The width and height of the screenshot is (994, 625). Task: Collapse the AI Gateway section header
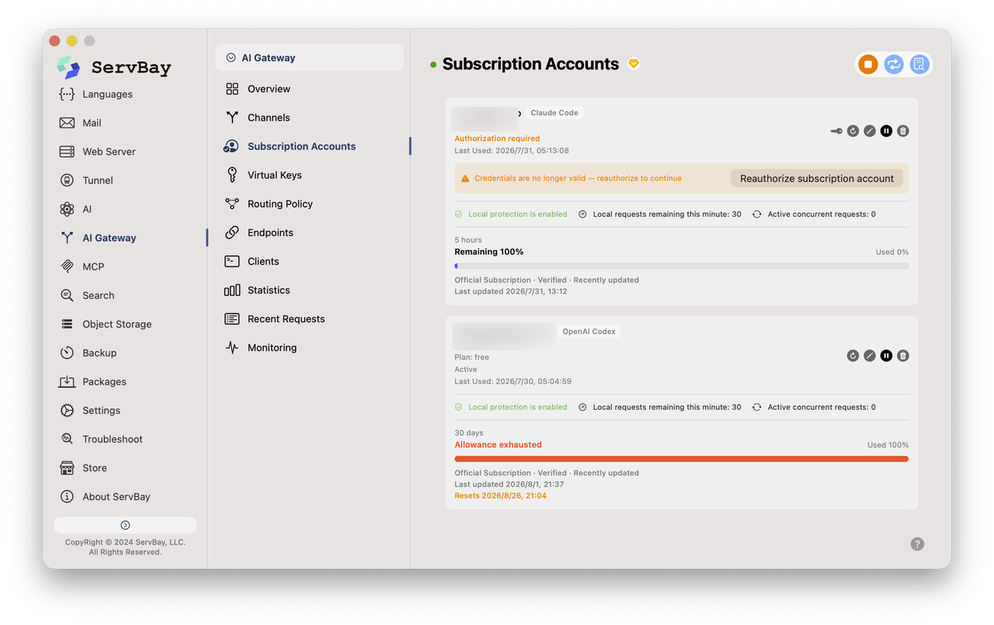click(x=309, y=57)
